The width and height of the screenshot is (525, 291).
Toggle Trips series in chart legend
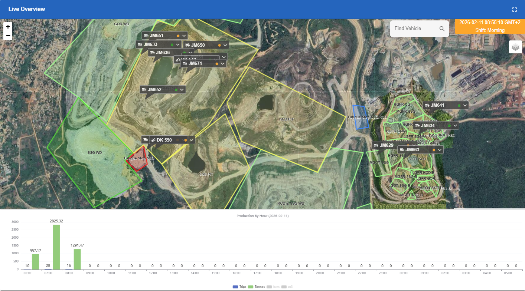[239, 287]
